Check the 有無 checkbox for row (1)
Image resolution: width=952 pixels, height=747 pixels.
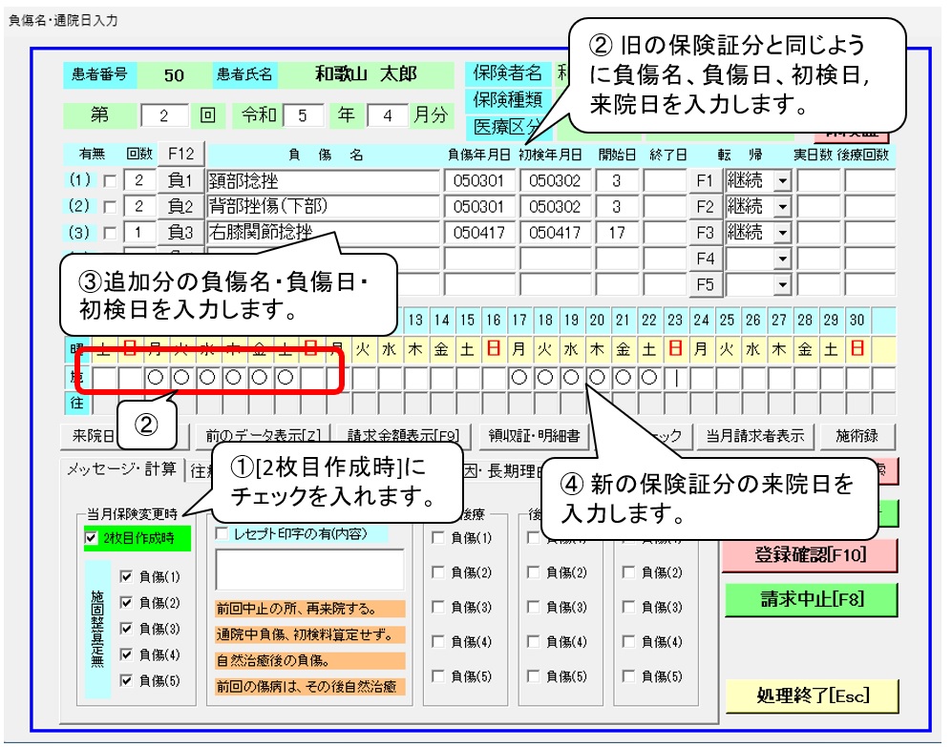[108, 181]
